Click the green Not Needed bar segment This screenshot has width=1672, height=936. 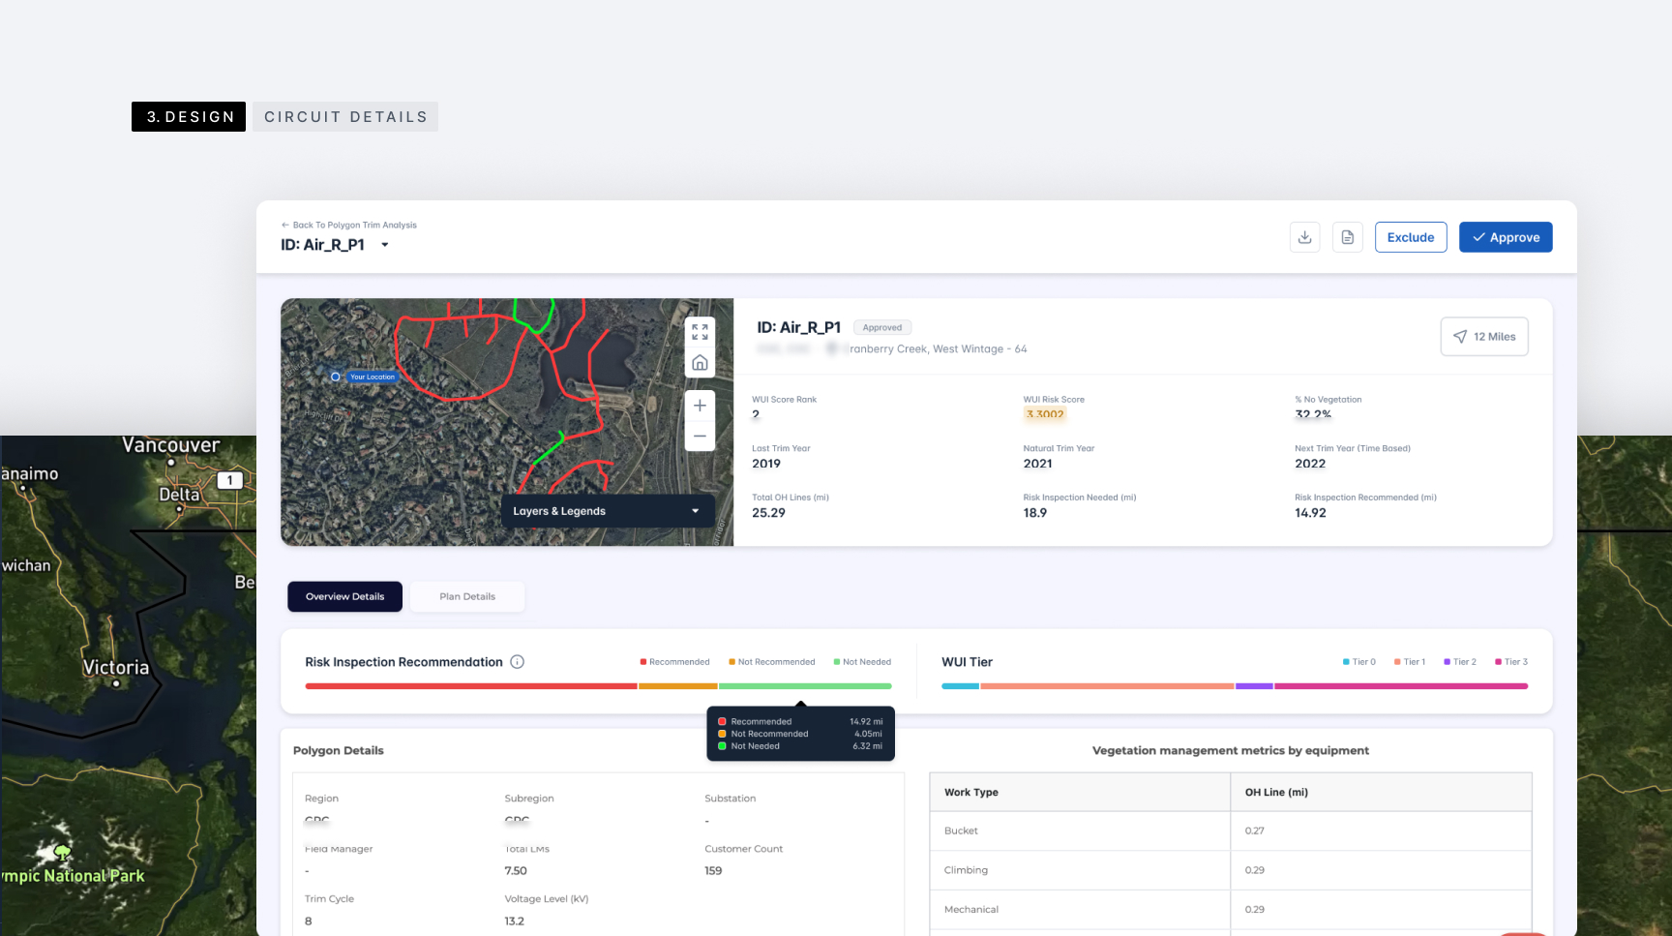click(x=805, y=686)
